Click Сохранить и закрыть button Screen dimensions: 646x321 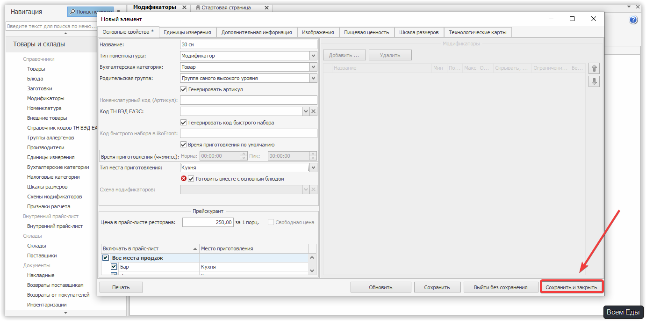tap(571, 287)
